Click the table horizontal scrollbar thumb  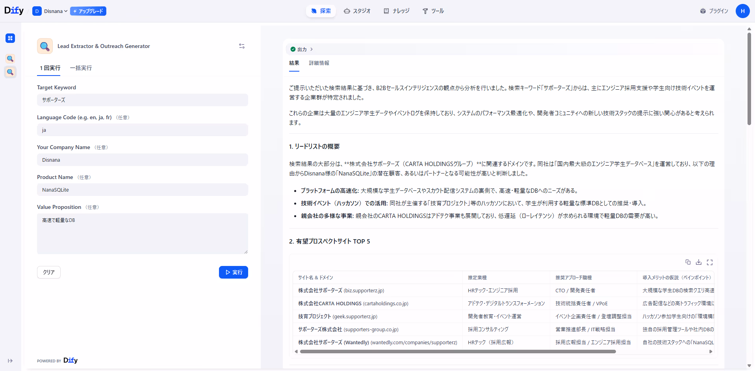pyautogui.click(x=458, y=352)
